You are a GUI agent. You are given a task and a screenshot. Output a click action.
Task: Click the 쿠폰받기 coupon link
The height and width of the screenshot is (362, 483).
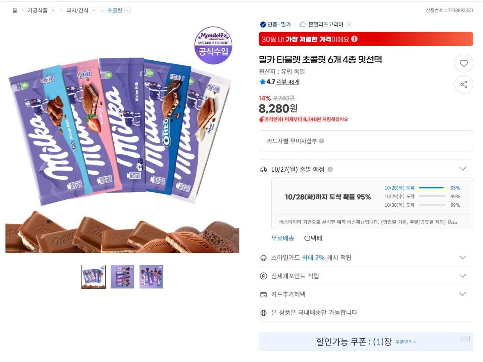(x=405, y=342)
